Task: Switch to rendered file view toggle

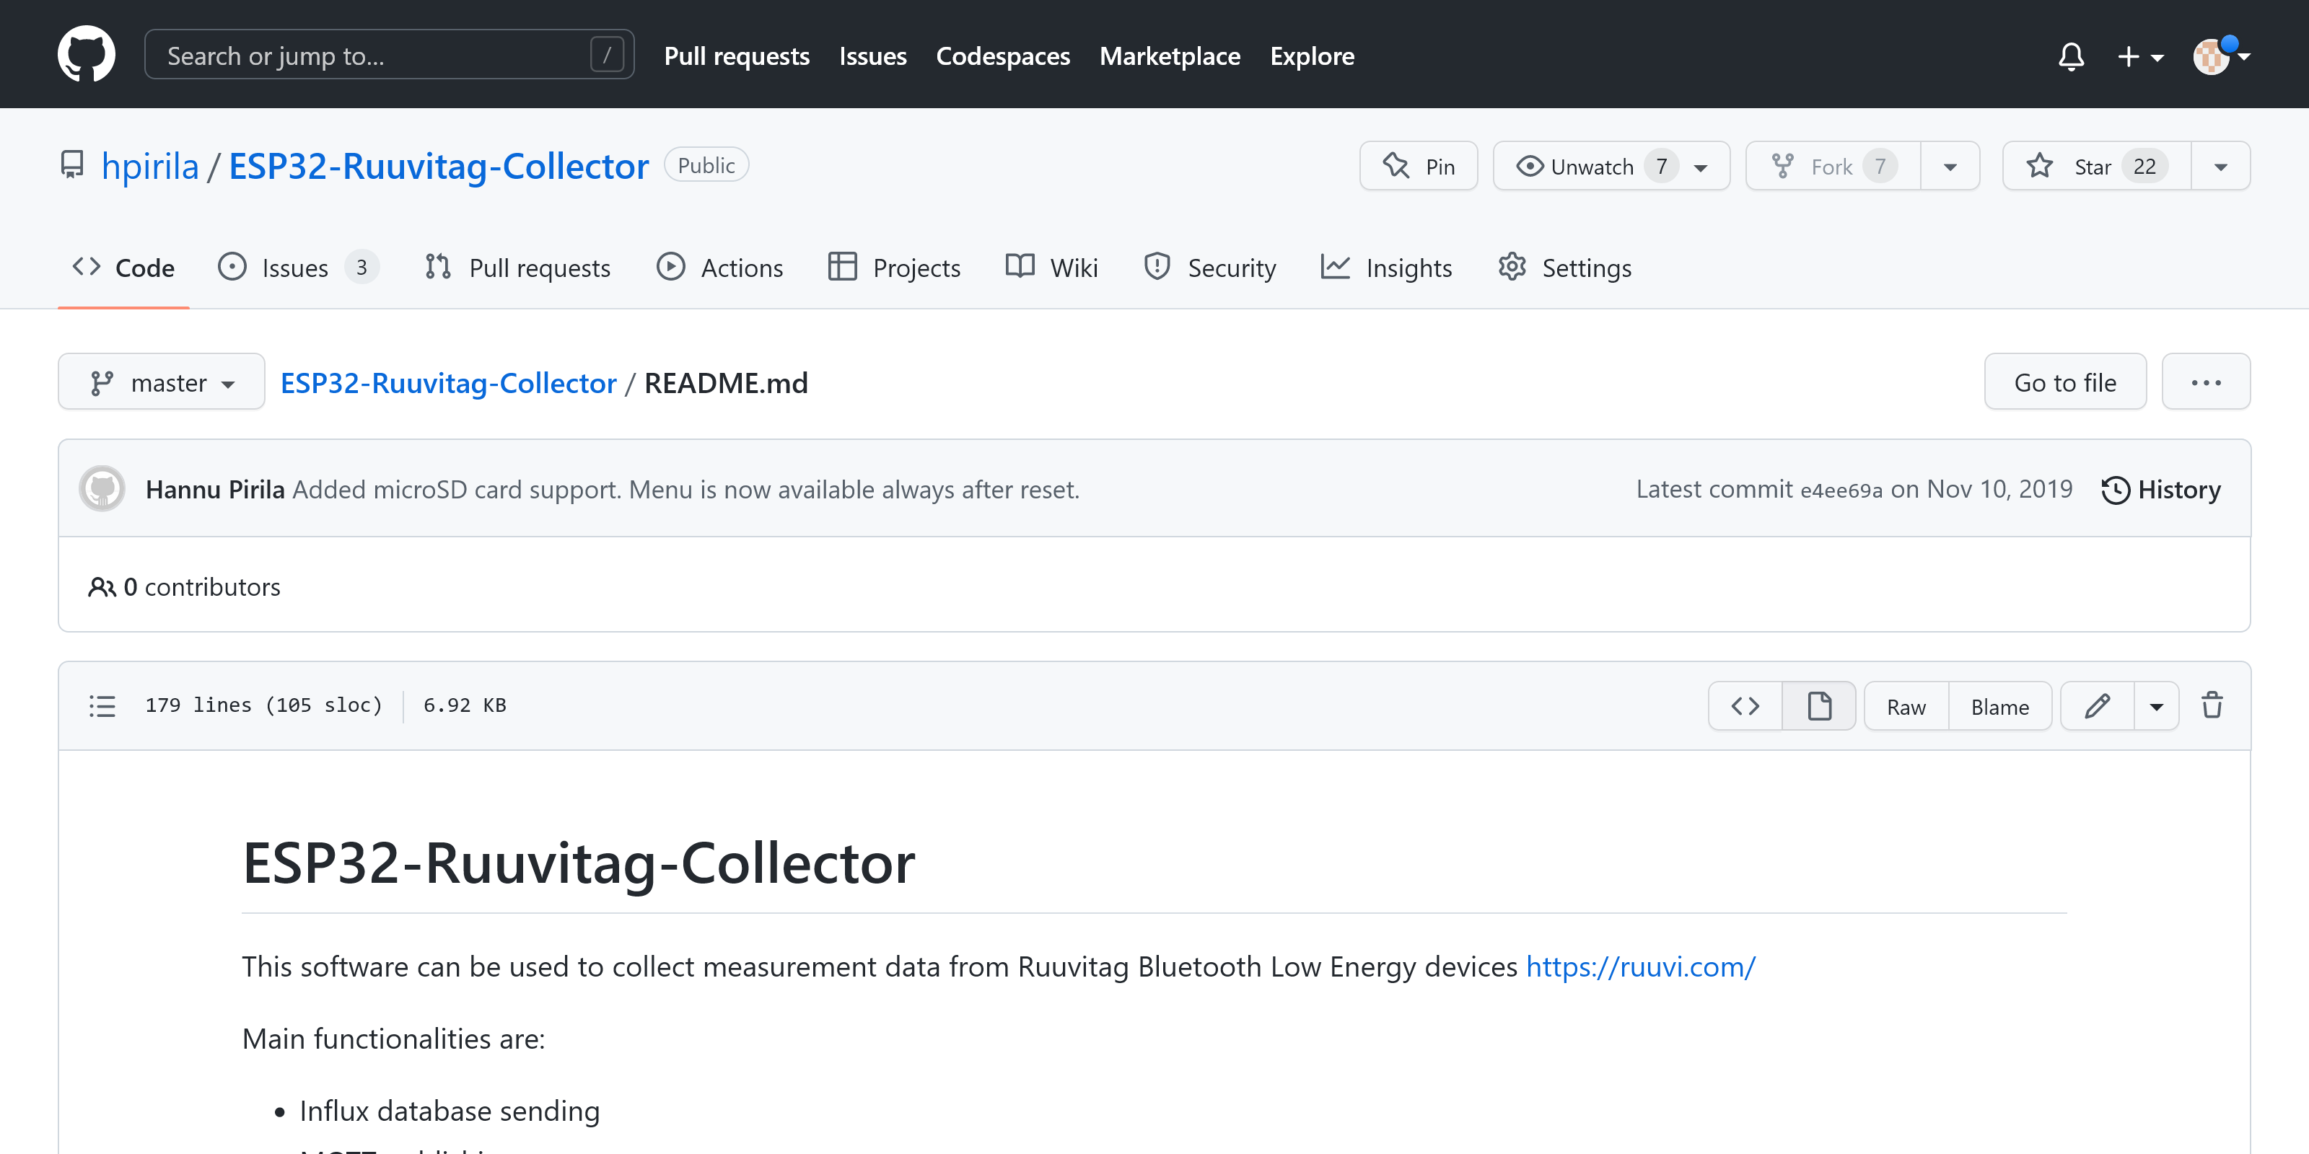Action: coord(1818,706)
